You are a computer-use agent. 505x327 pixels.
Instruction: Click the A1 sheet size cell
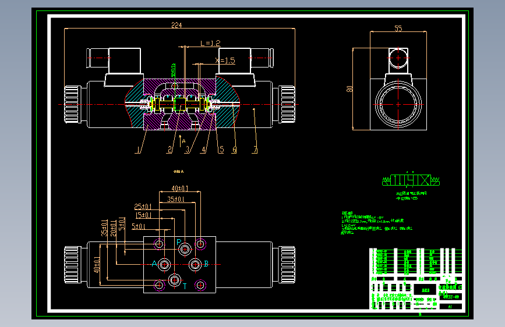coord(450,307)
